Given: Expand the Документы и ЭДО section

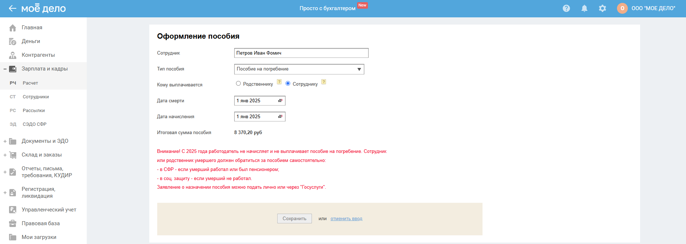Looking at the screenshot, I should [x=5, y=141].
